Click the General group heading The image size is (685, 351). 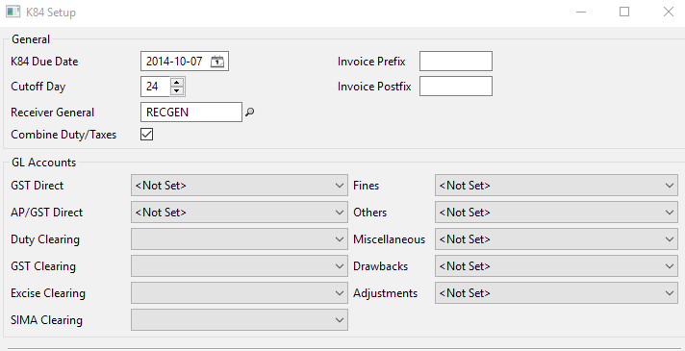[31, 39]
